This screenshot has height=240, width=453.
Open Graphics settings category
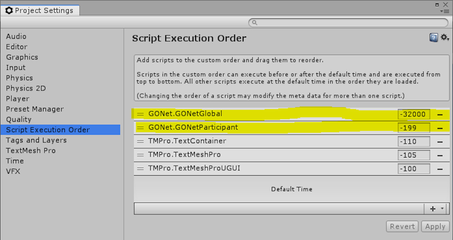[x=22, y=57]
